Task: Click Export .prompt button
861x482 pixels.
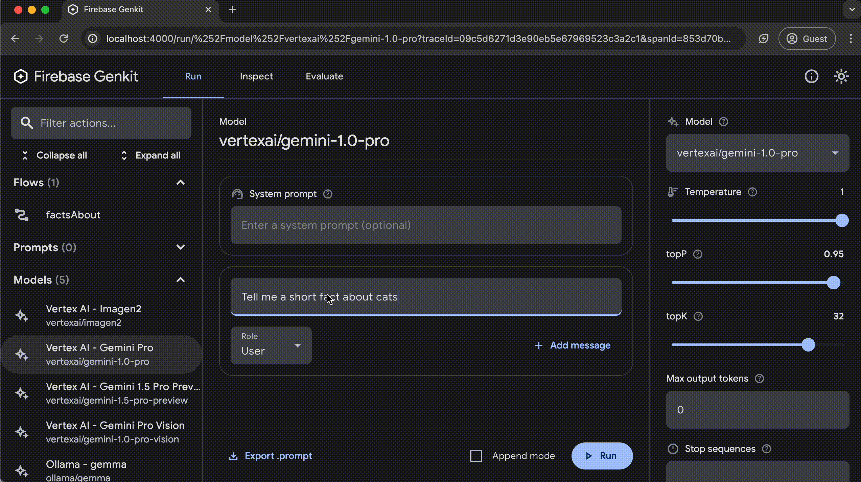Action: (272, 455)
